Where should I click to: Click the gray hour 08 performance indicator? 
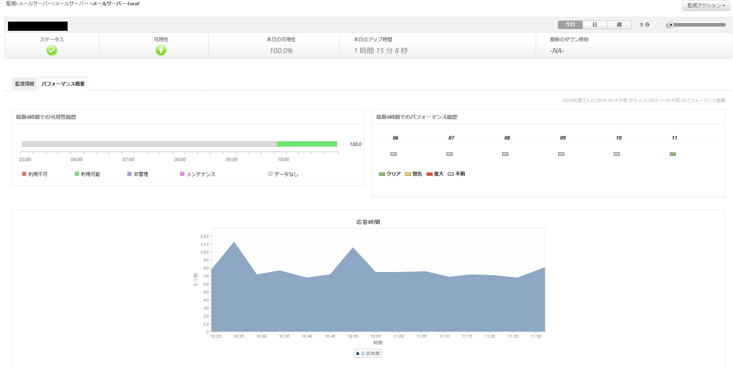point(505,154)
